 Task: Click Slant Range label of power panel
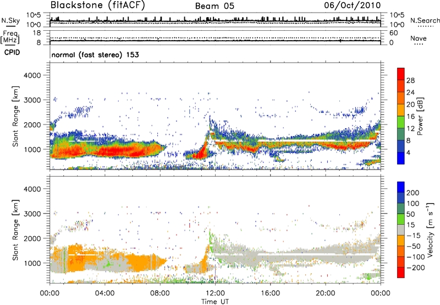click(x=15, y=116)
